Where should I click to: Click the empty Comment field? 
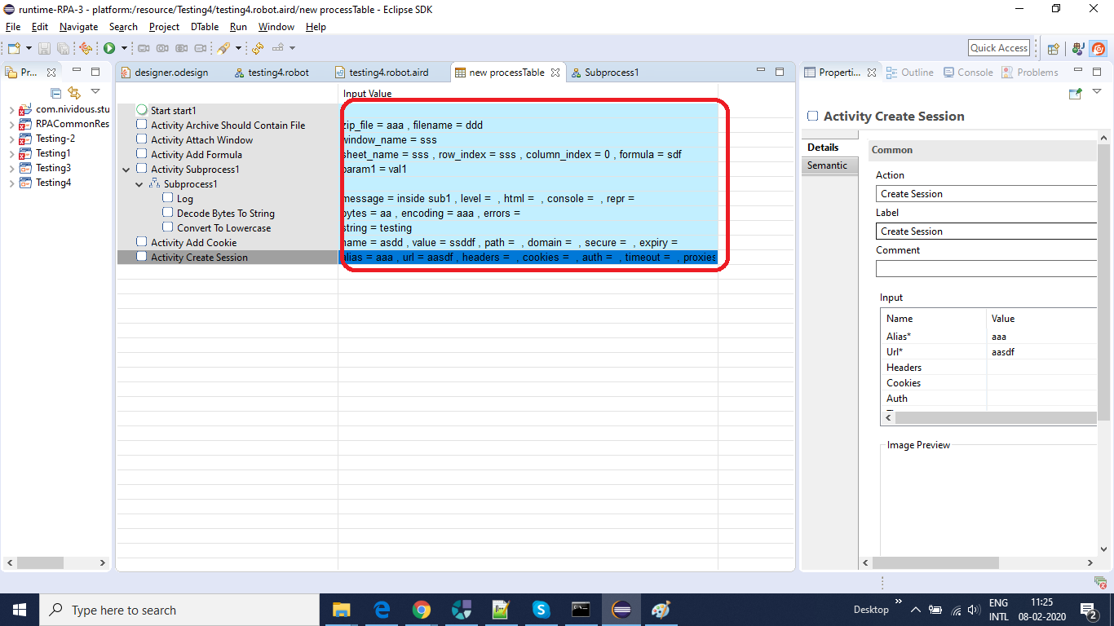[x=987, y=268]
